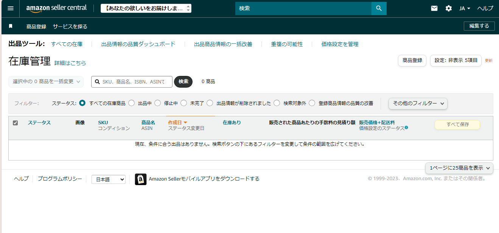Open the 日本語 language selector
Viewport: 499px width, 233px height.
coord(108,179)
